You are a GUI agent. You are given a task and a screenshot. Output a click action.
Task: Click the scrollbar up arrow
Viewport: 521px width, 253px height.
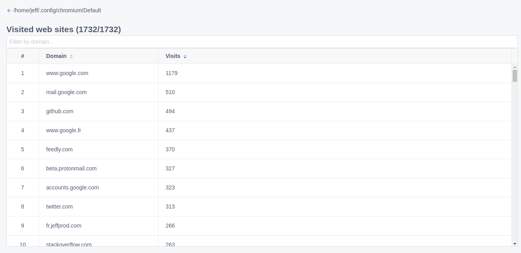(x=515, y=67)
